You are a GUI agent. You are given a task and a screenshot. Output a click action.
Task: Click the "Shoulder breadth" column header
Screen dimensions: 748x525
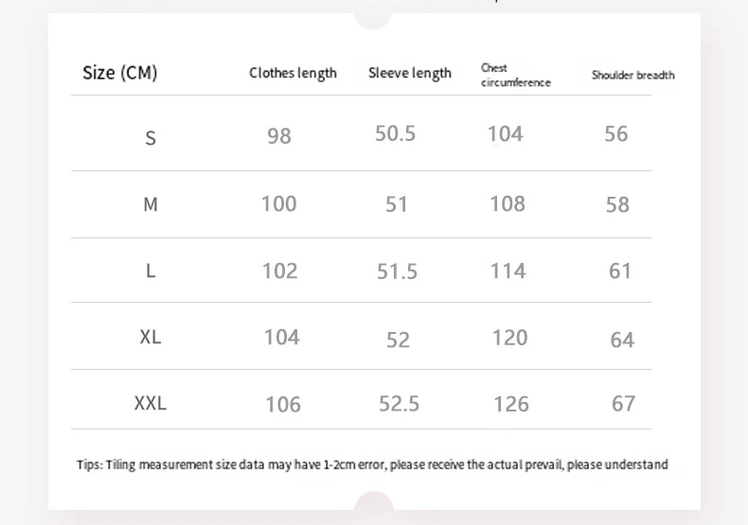tap(632, 75)
